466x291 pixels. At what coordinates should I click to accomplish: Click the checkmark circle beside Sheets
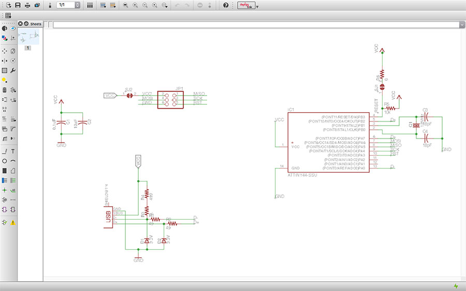26,23
